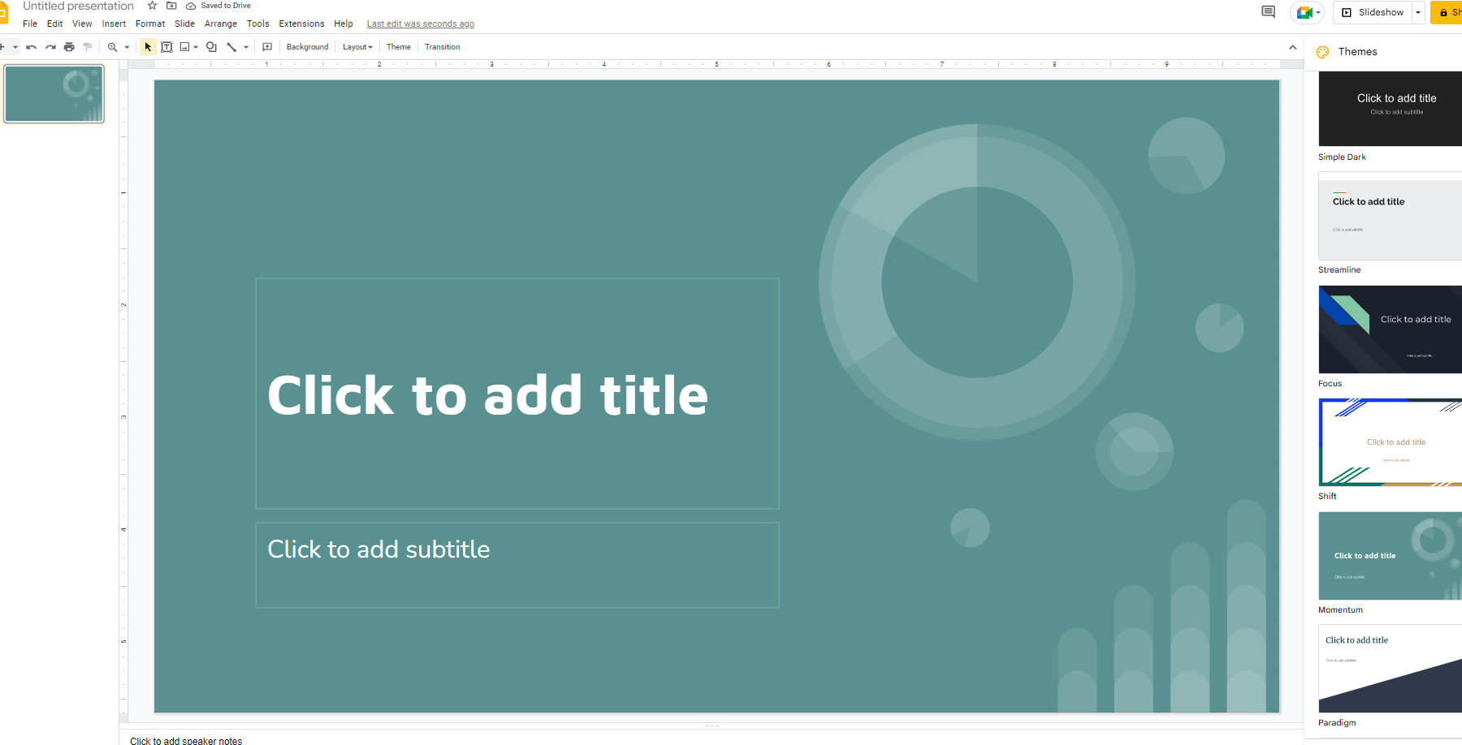Open zoom level dropdown arrow
Image resolution: width=1462 pixels, height=745 pixels.
coord(127,47)
